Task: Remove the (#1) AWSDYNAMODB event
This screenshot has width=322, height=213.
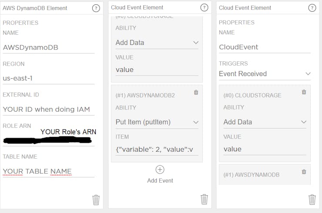Action: 304,172
